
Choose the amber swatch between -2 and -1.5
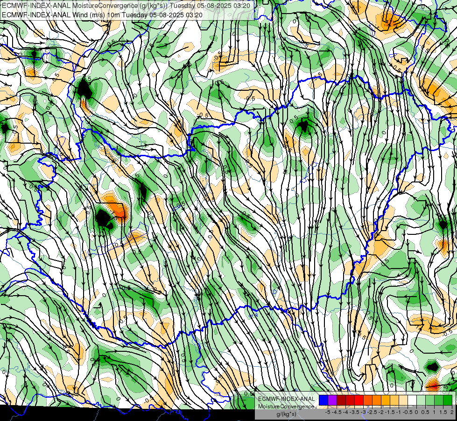click(x=386, y=400)
